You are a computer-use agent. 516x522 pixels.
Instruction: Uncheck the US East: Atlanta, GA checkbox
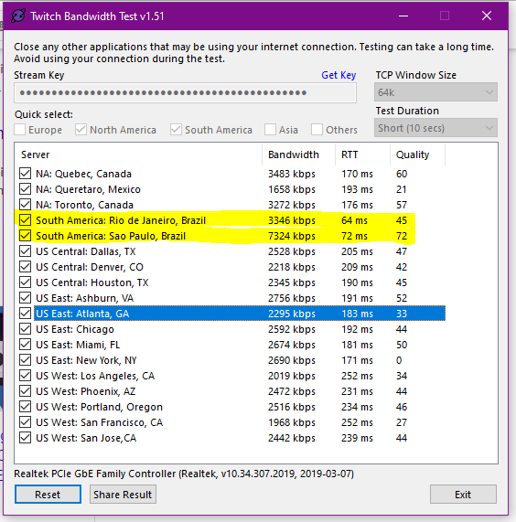[25, 314]
